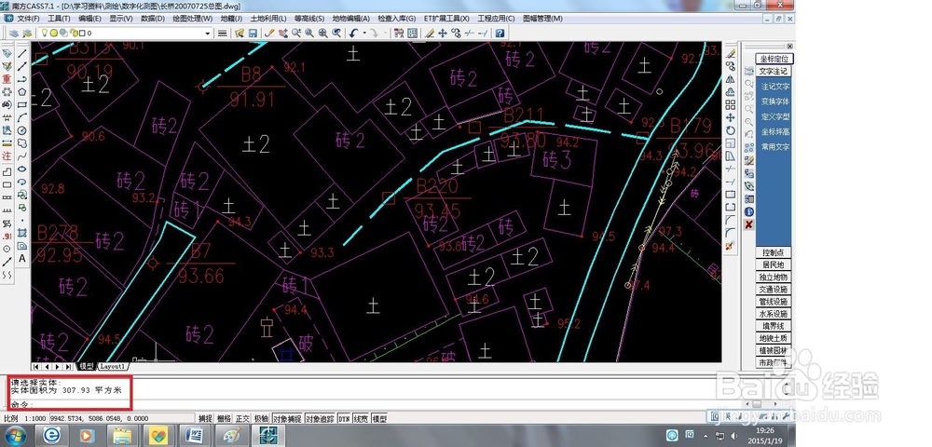
Task: Toggle 极轴 polar tracking in status bar
Action: tap(262, 418)
